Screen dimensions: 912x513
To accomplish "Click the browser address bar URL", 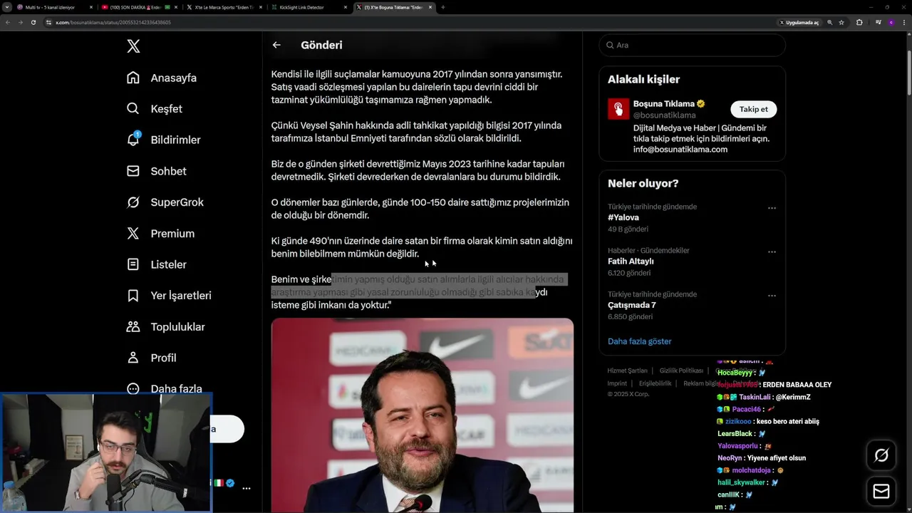I will tap(113, 22).
